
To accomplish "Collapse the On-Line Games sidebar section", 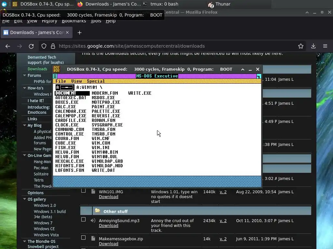I will click(24, 155).
